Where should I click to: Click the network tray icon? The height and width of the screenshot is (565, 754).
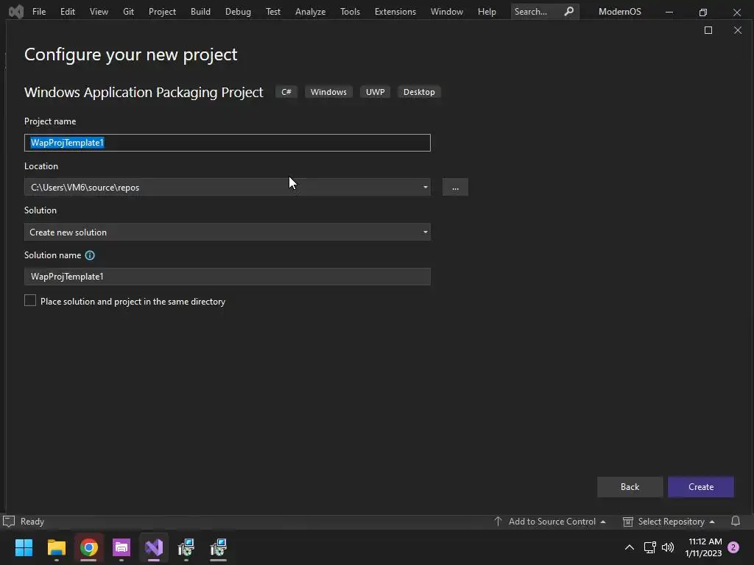click(649, 547)
